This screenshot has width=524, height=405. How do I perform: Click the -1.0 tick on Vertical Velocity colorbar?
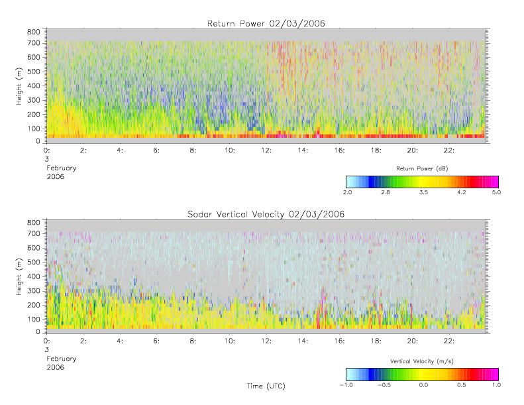[346, 385]
